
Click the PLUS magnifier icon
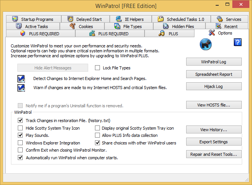tap(162, 33)
